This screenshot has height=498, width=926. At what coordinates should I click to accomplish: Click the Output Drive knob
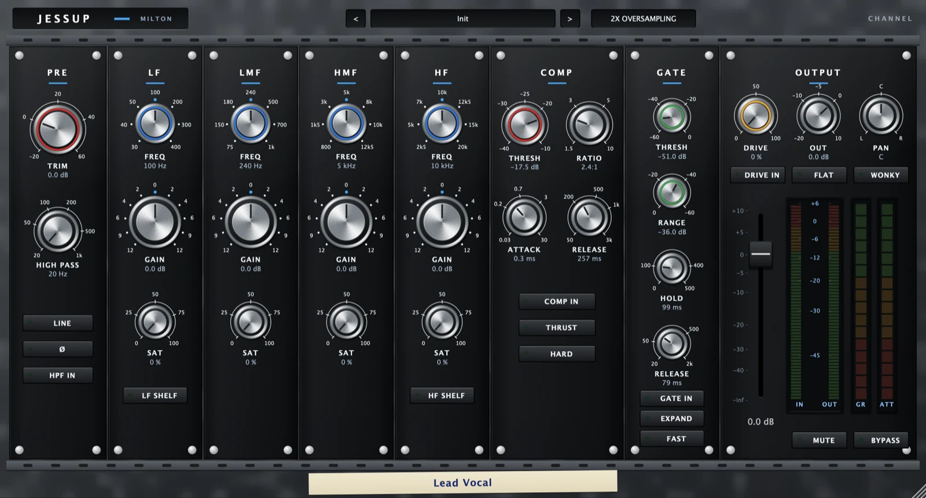tap(755, 115)
